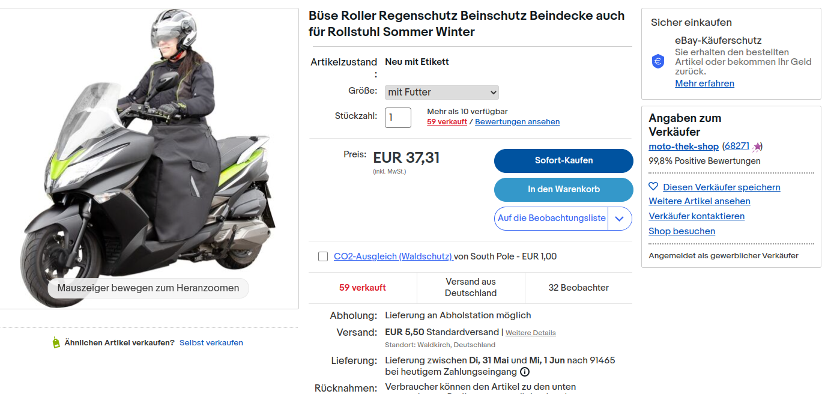Click the heart icon to save seller
This screenshot has width=822, height=394.
(x=653, y=187)
